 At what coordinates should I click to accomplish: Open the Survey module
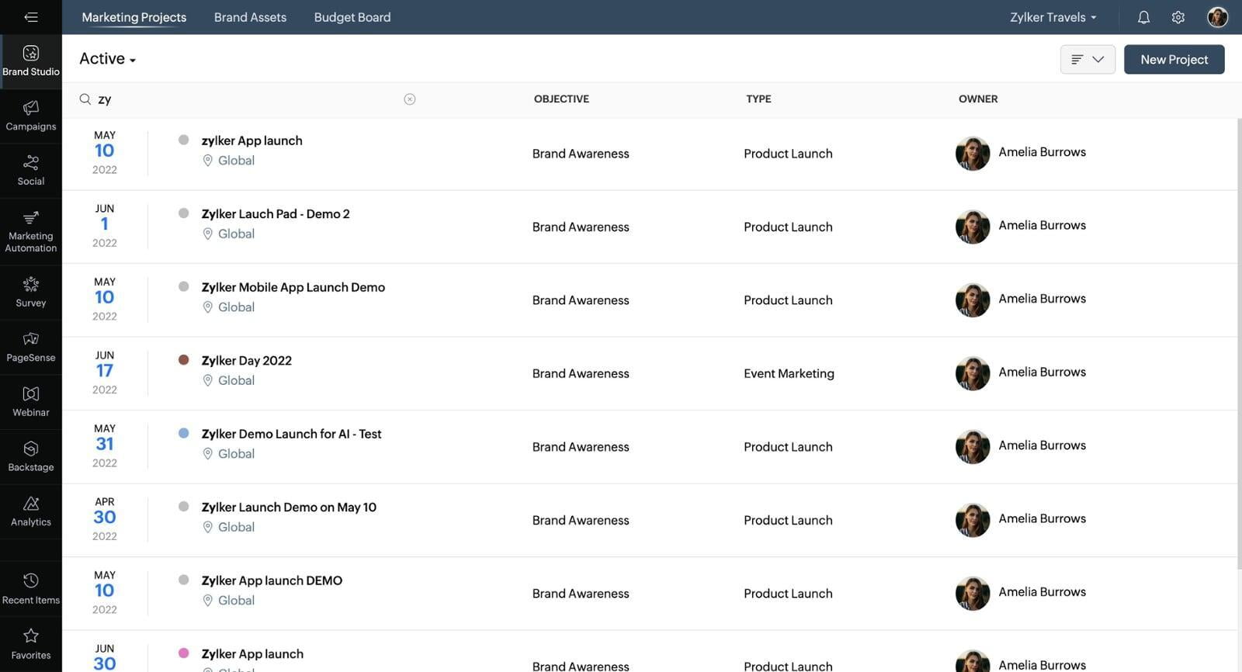coord(31,293)
